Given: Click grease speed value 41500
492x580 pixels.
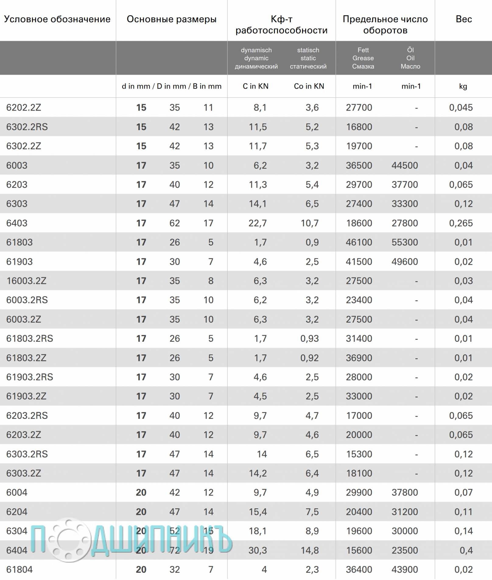Looking at the screenshot, I should pyautogui.click(x=359, y=262).
